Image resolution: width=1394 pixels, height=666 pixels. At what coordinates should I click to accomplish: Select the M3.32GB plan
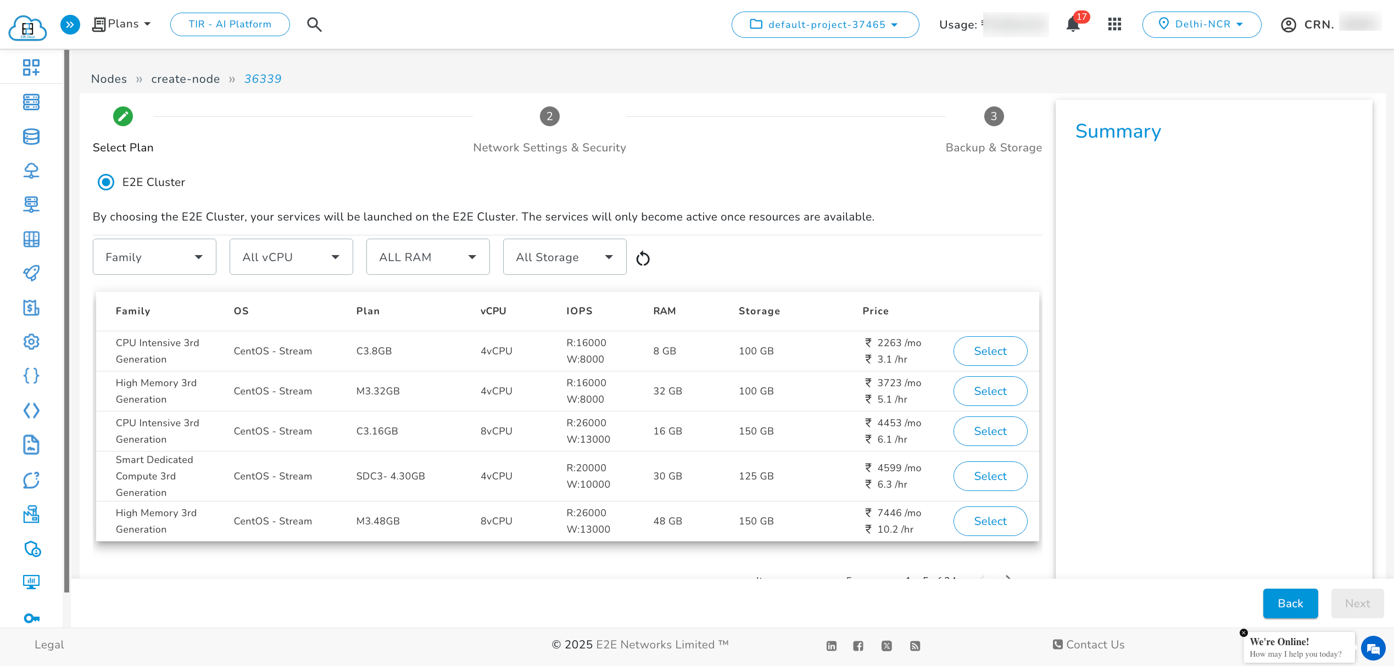(990, 391)
